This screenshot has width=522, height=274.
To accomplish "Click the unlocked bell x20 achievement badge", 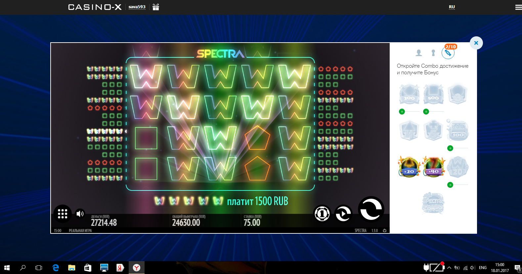I will 409,167.
